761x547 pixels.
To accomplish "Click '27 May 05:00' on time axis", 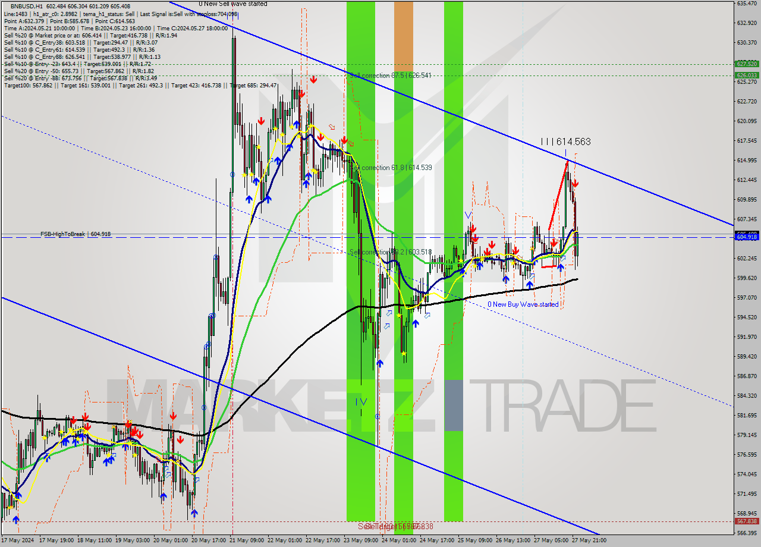I will coord(552,540).
